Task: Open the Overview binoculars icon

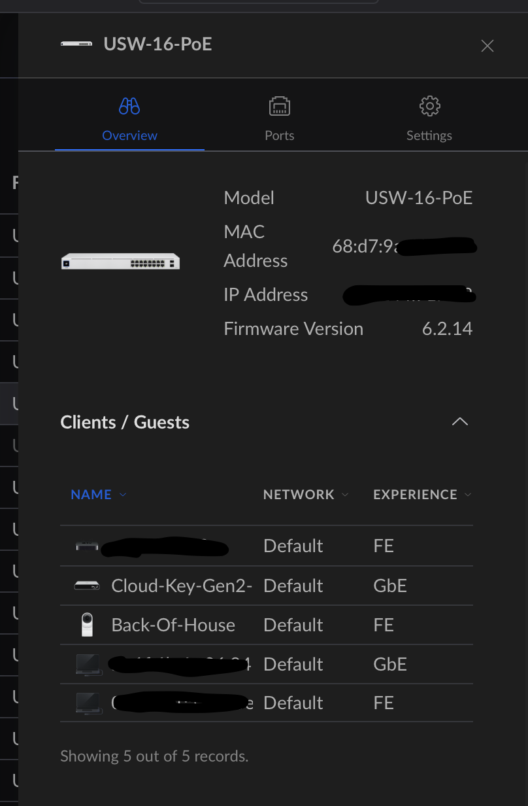Action: [x=129, y=106]
